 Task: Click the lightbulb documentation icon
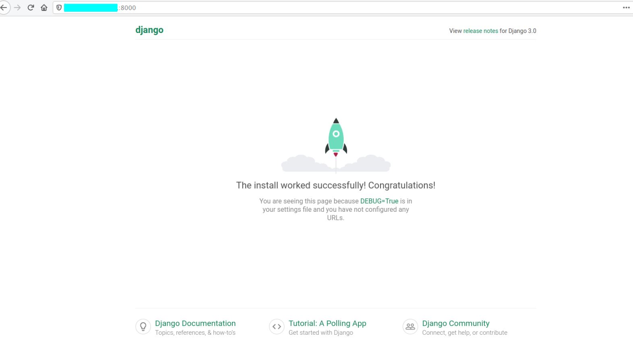coord(143,327)
